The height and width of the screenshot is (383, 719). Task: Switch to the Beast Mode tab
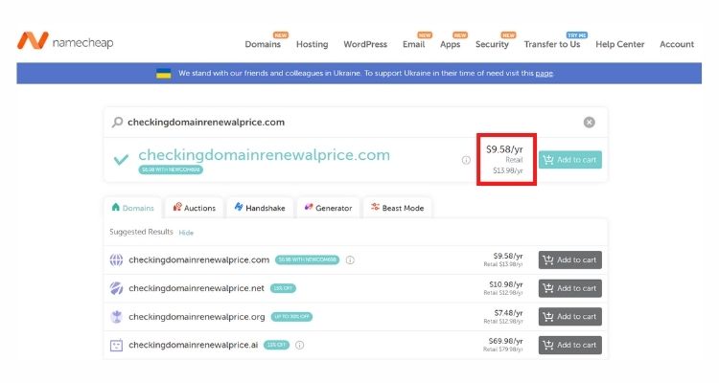[397, 208]
